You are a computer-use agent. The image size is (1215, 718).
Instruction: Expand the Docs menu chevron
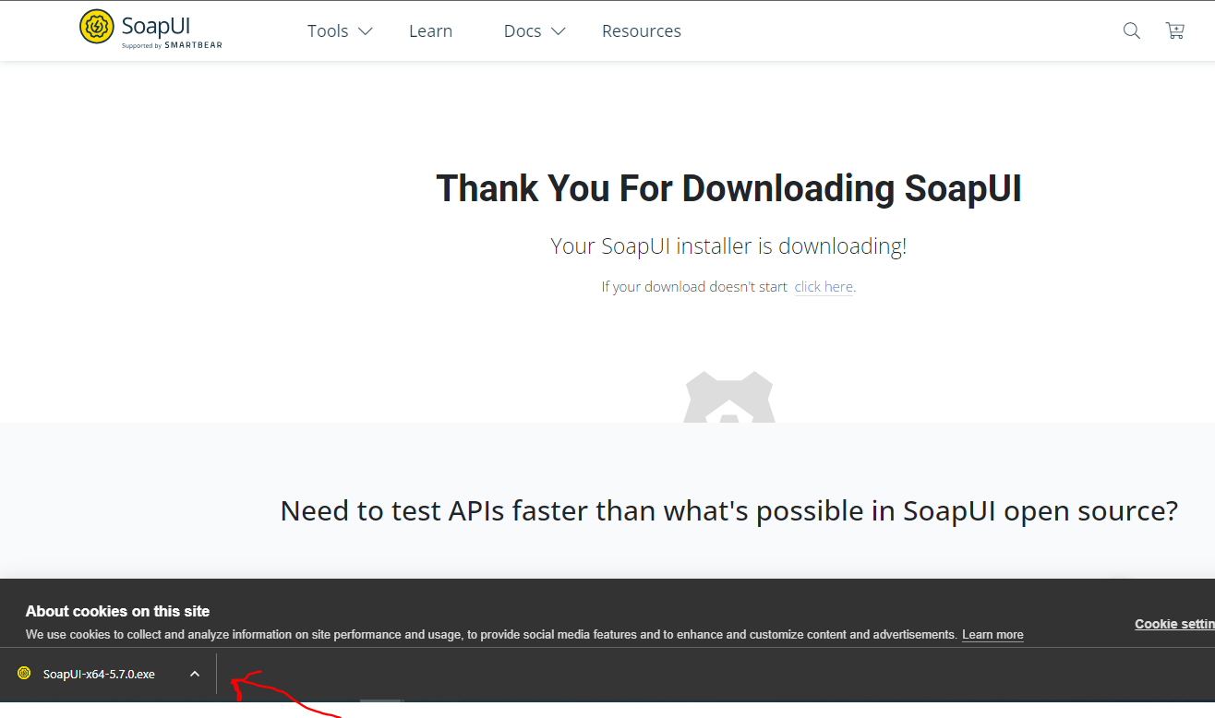[x=558, y=31]
